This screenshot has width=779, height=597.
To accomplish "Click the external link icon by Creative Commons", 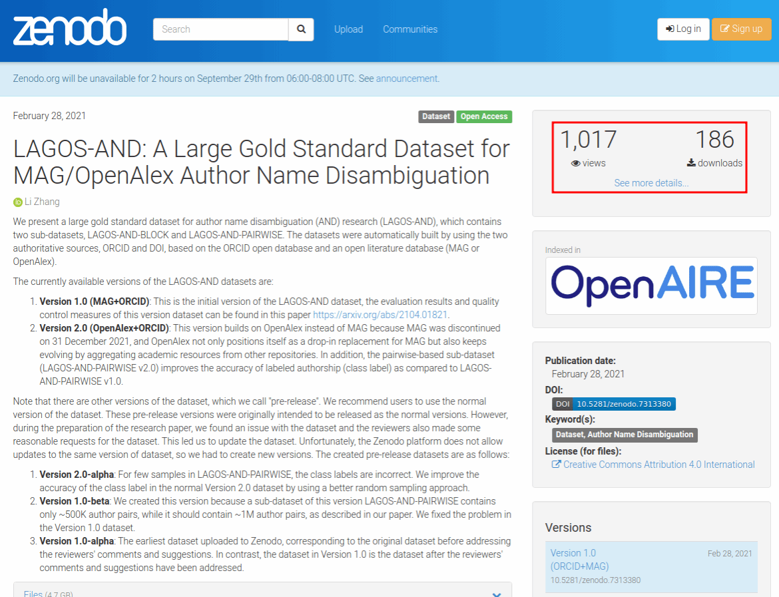I will tap(556, 465).
